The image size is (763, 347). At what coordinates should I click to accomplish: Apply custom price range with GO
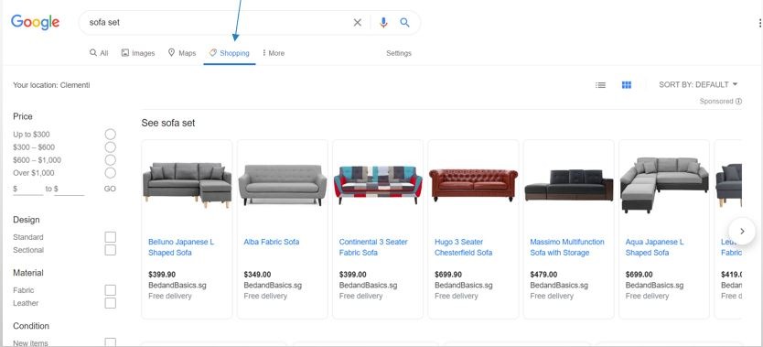tap(110, 189)
